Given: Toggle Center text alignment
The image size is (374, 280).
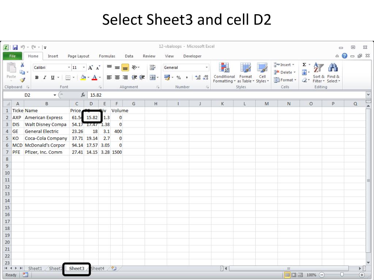Looking at the screenshot, I should [117, 77].
